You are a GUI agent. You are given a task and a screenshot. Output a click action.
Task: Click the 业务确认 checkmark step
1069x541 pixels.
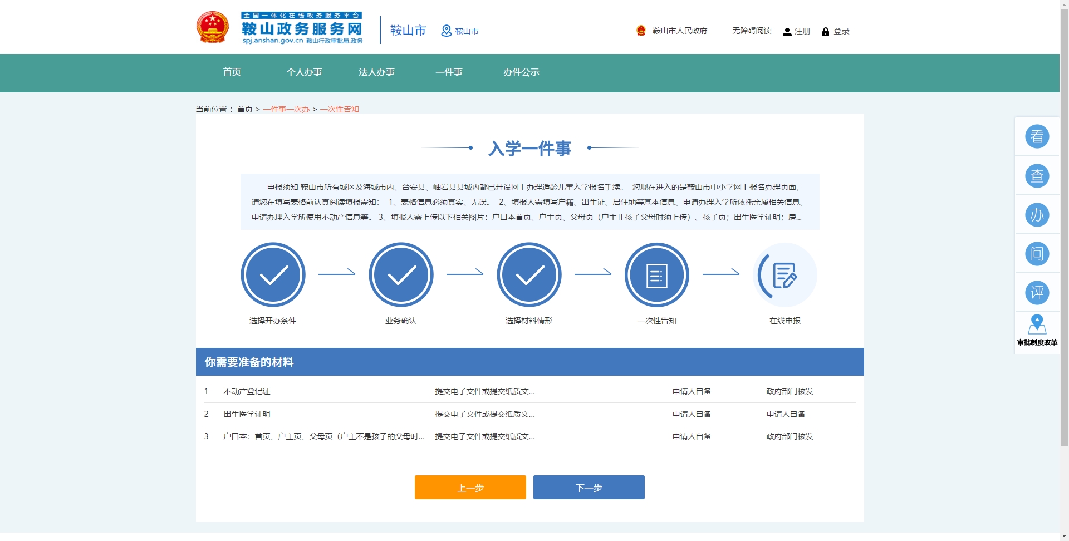tap(401, 274)
